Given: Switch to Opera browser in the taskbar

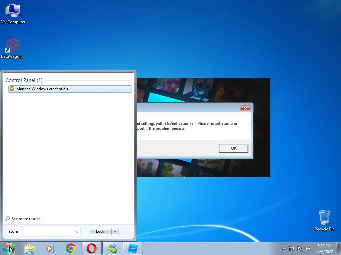Looking at the screenshot, I should 92,248.
